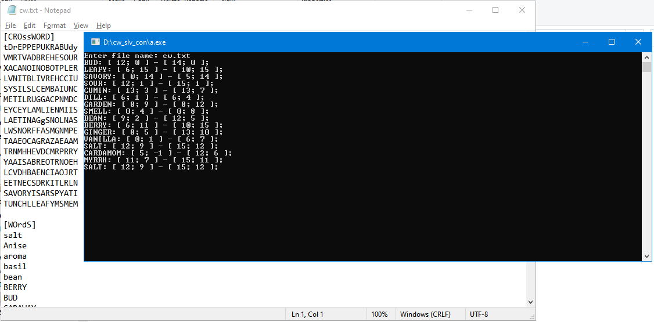
Task: Click the console a.exe title bar icon
Action: [x=95, y=42]
